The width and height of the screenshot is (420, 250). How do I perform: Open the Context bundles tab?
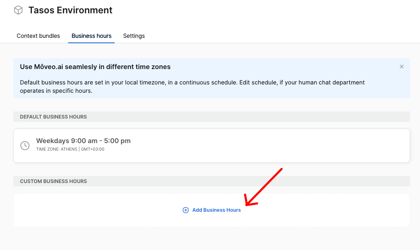[38, 36]
